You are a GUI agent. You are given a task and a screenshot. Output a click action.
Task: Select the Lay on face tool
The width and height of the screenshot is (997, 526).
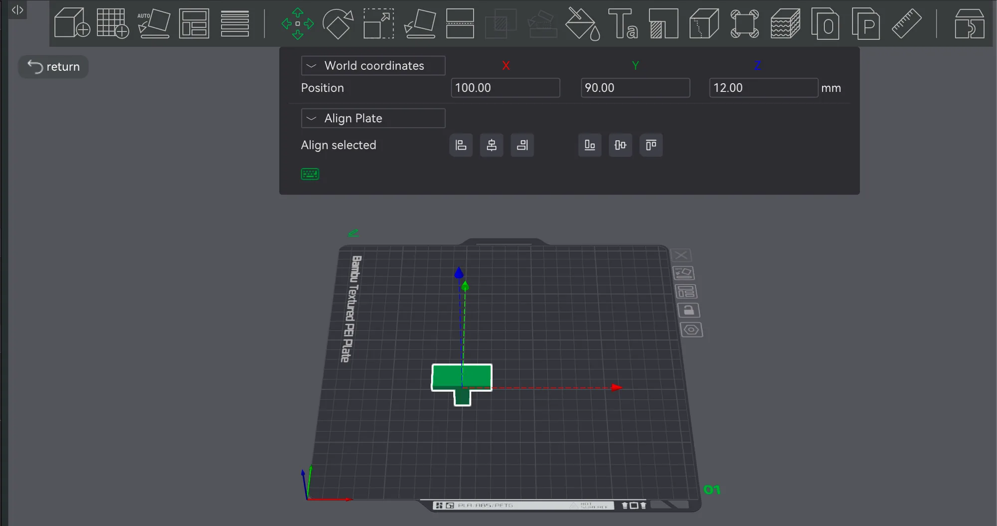pyautogui.click(x=420, y=23)
